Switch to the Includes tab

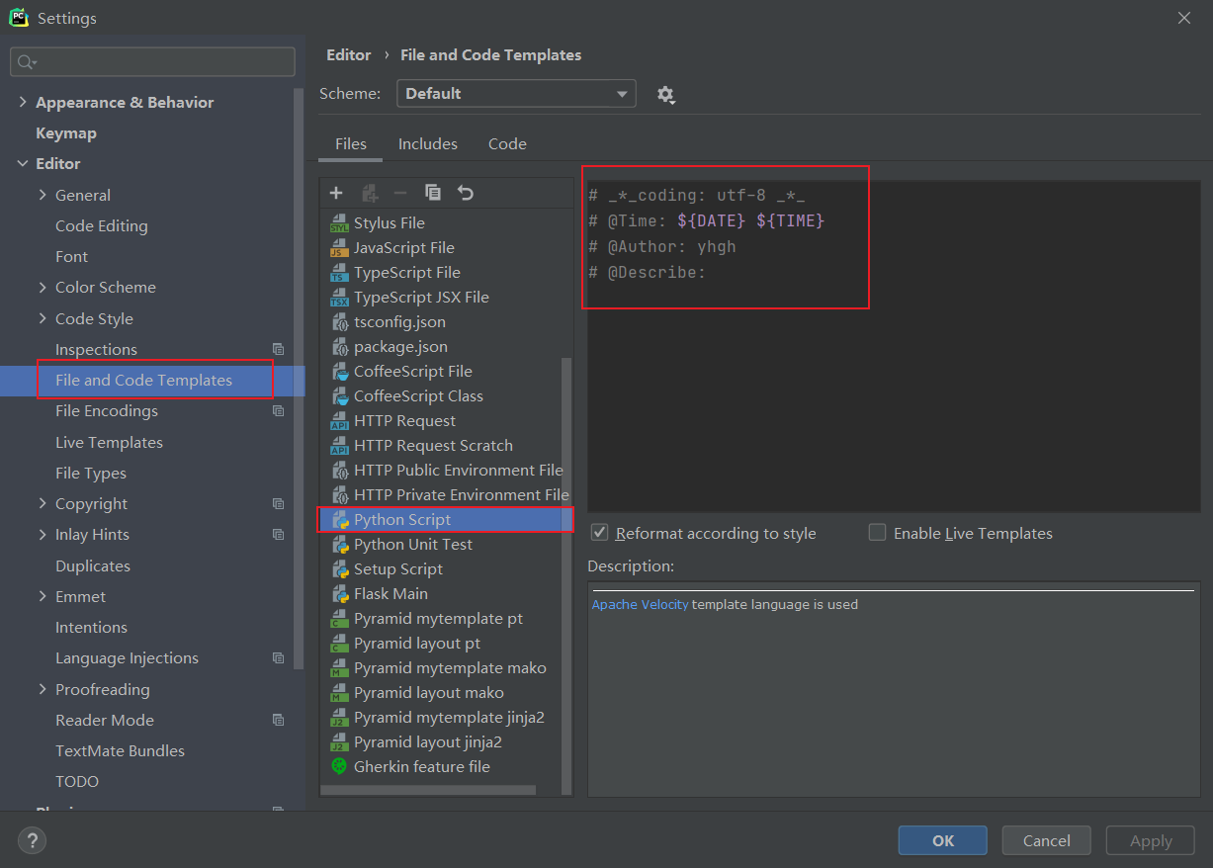point(427,144)
